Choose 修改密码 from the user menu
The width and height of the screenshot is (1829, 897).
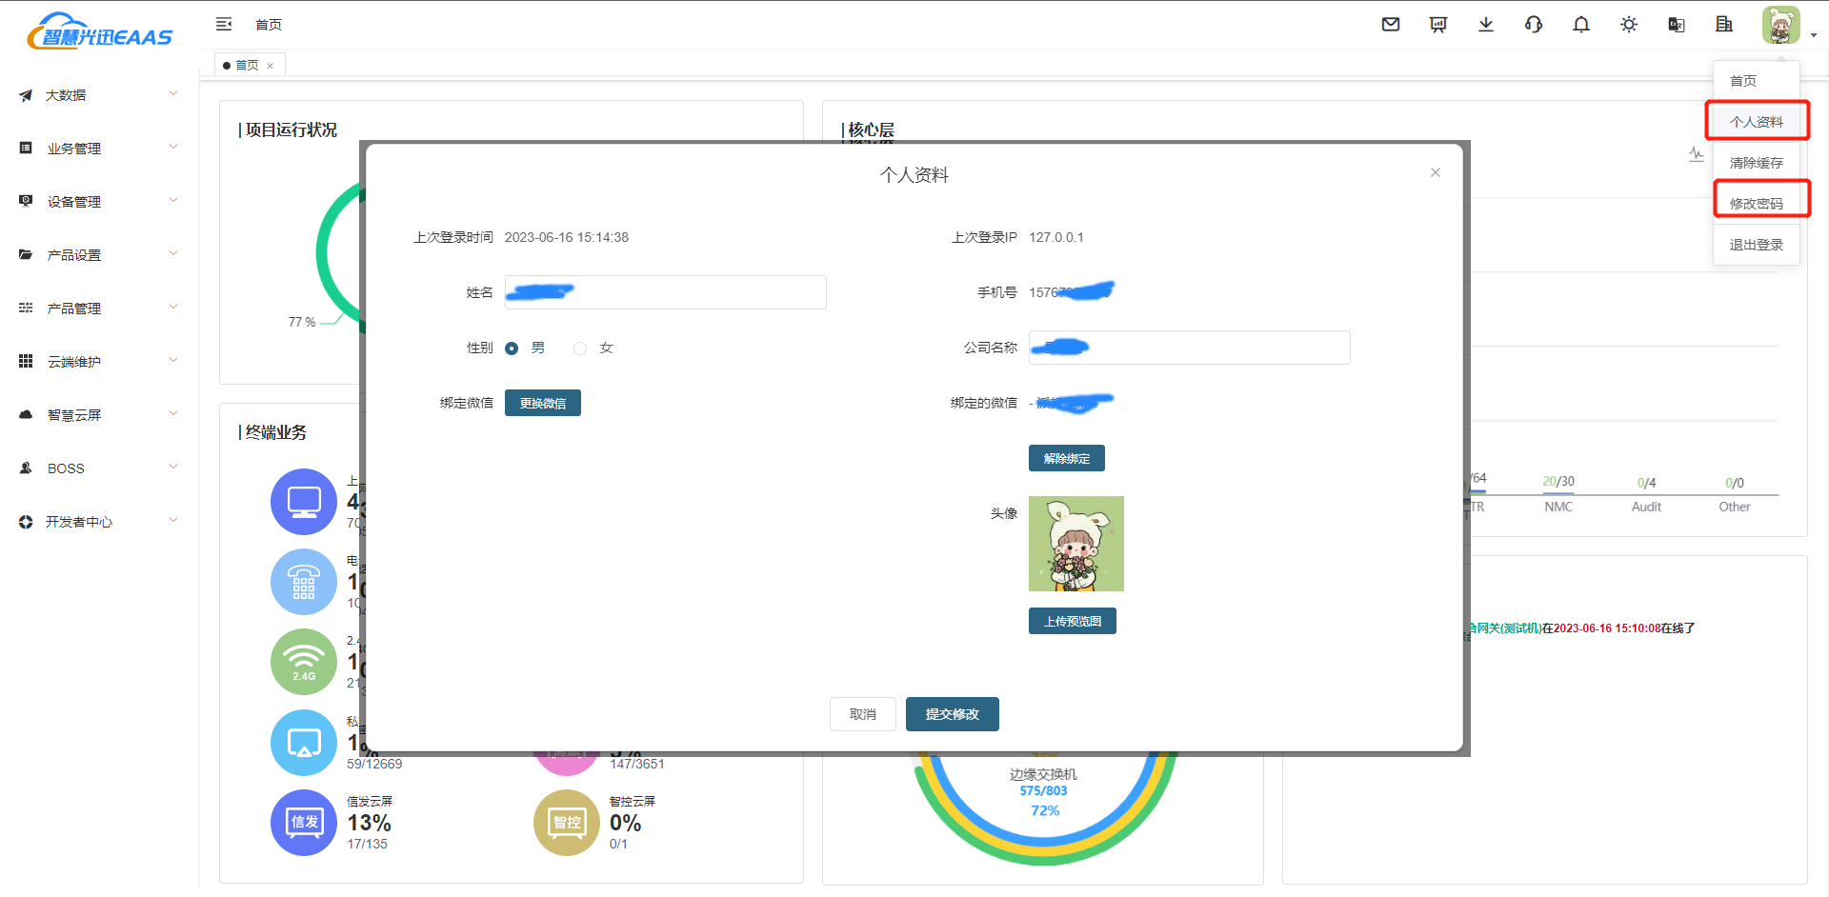point(1756,204)
